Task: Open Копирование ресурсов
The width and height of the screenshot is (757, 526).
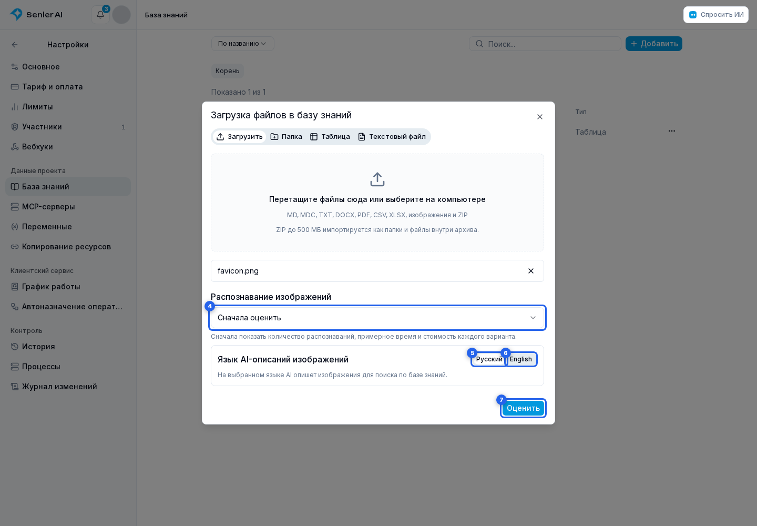Action: pos(68,247)
